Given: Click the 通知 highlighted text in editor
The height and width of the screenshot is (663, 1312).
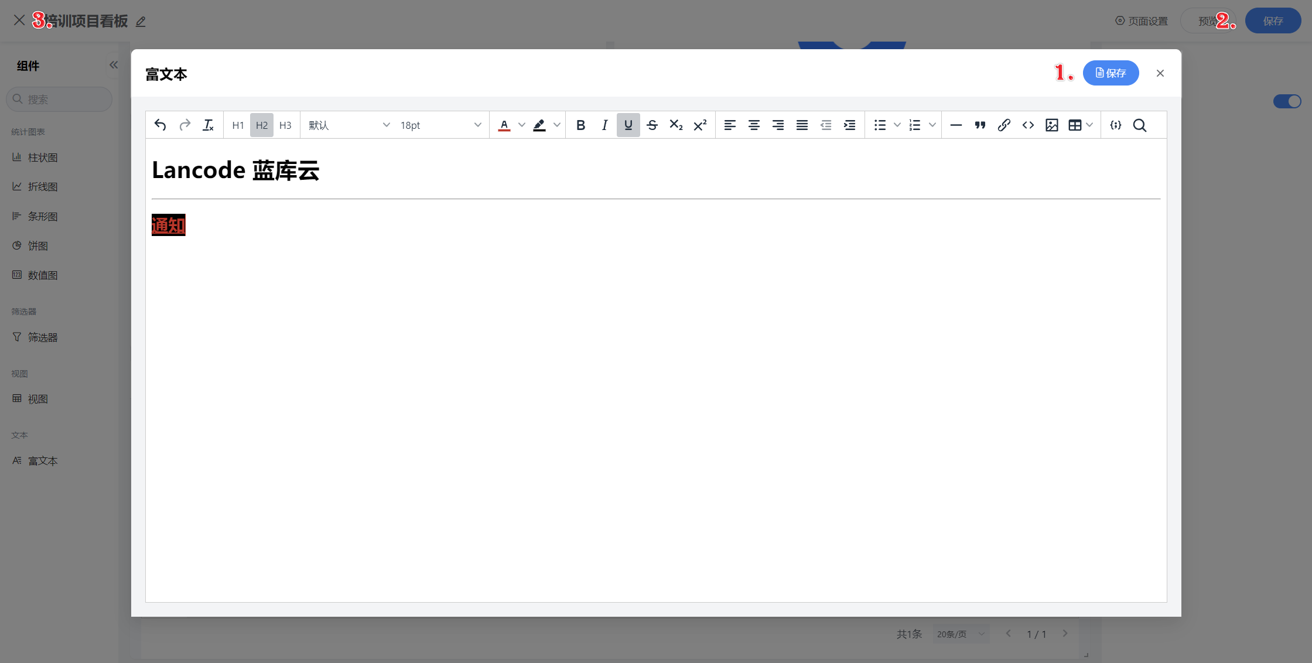Looking at the screenshot, I should click(x=169, y=225).
